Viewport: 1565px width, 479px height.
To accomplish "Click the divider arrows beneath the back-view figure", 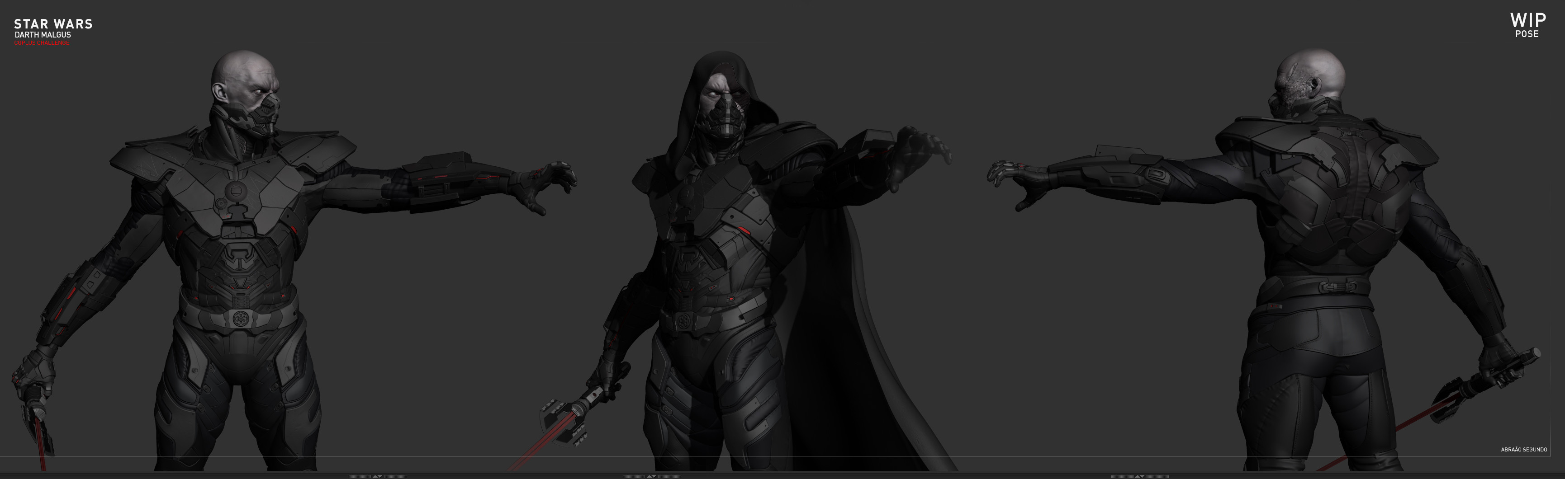I will click(1140, 476).
